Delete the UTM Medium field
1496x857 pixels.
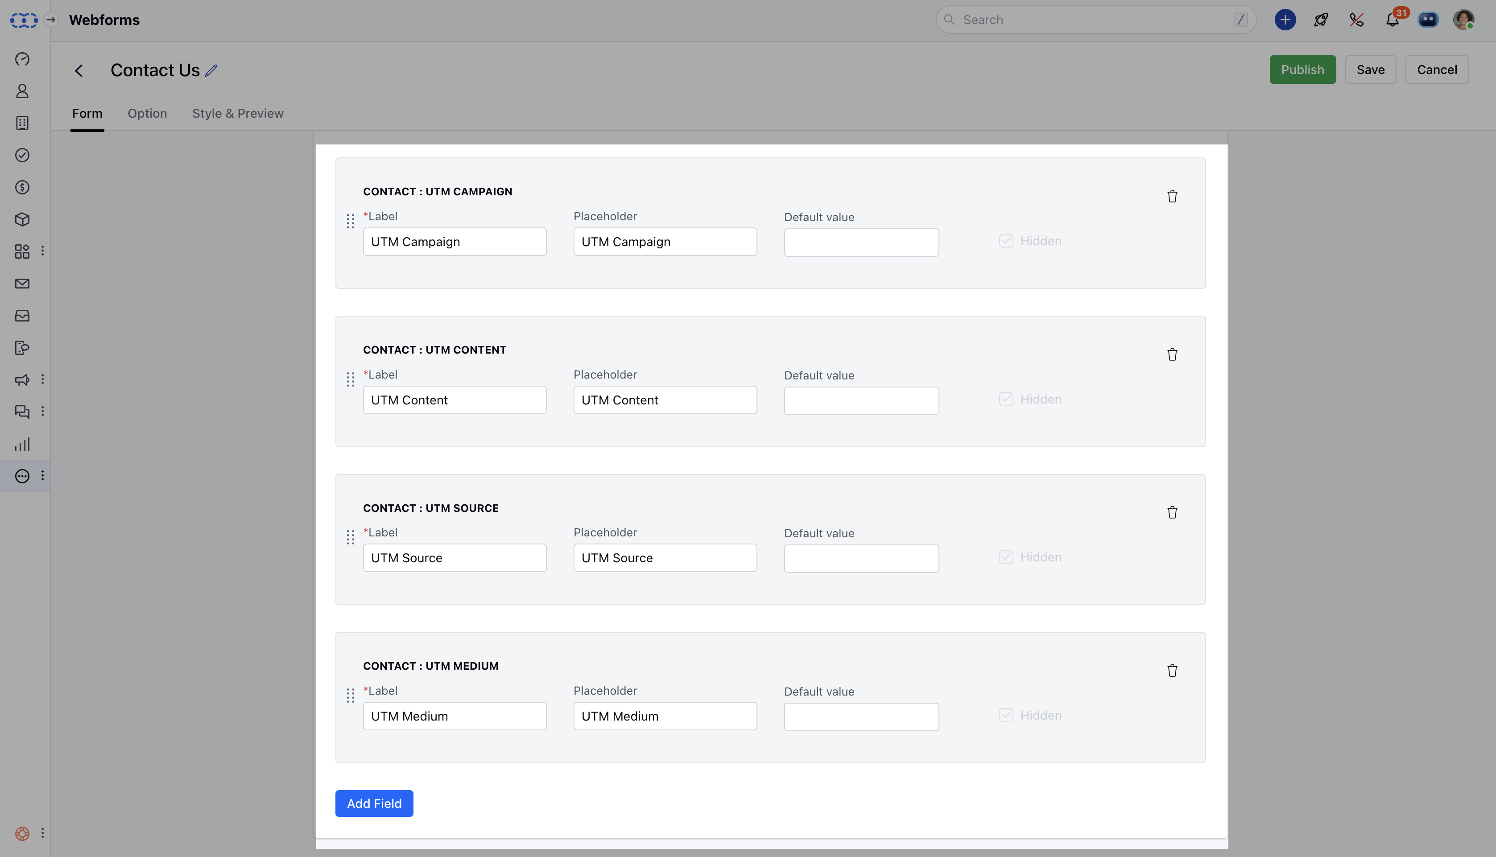click(x=1172, y=671)
